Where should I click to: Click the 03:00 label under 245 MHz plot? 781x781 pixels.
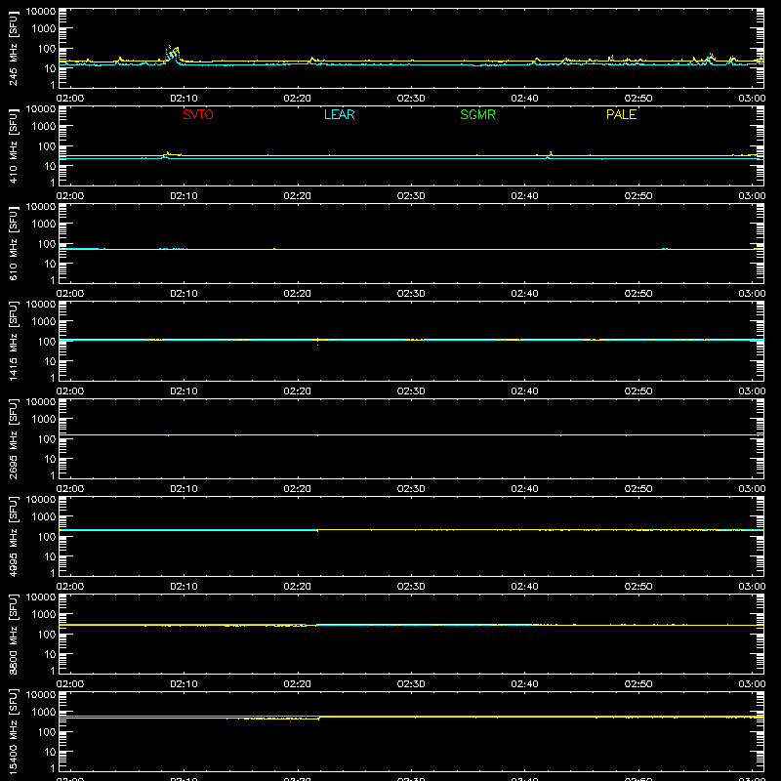pos(752,99)
